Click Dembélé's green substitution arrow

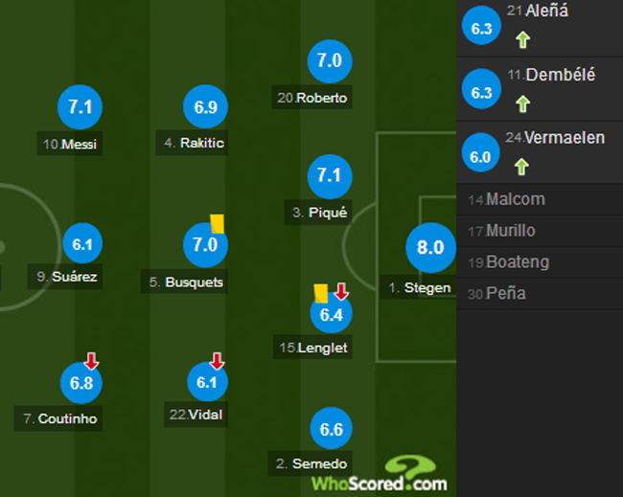pyautogui.click(x=522, y=103)
